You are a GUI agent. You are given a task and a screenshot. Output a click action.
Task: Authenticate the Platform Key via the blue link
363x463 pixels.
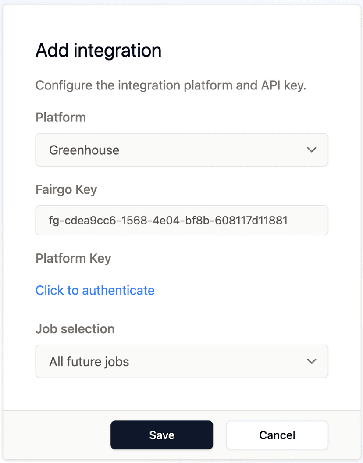click(95, 290)
